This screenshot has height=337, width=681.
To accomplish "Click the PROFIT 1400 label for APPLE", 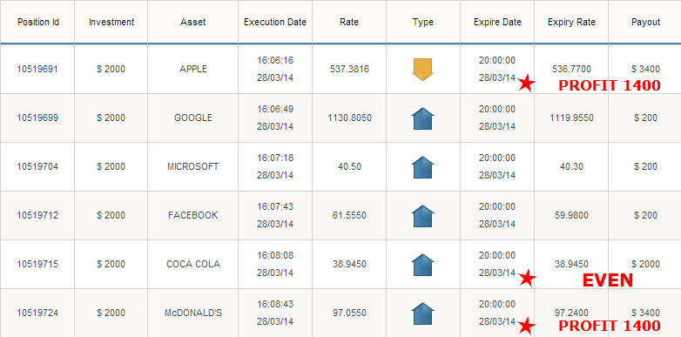I will coord(610,85).
